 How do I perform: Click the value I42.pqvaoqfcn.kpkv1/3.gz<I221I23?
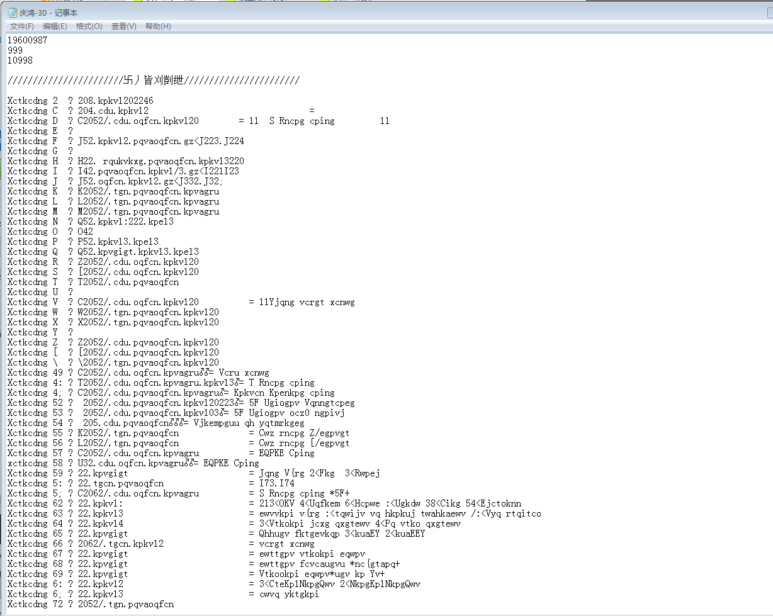coord(159,171)
